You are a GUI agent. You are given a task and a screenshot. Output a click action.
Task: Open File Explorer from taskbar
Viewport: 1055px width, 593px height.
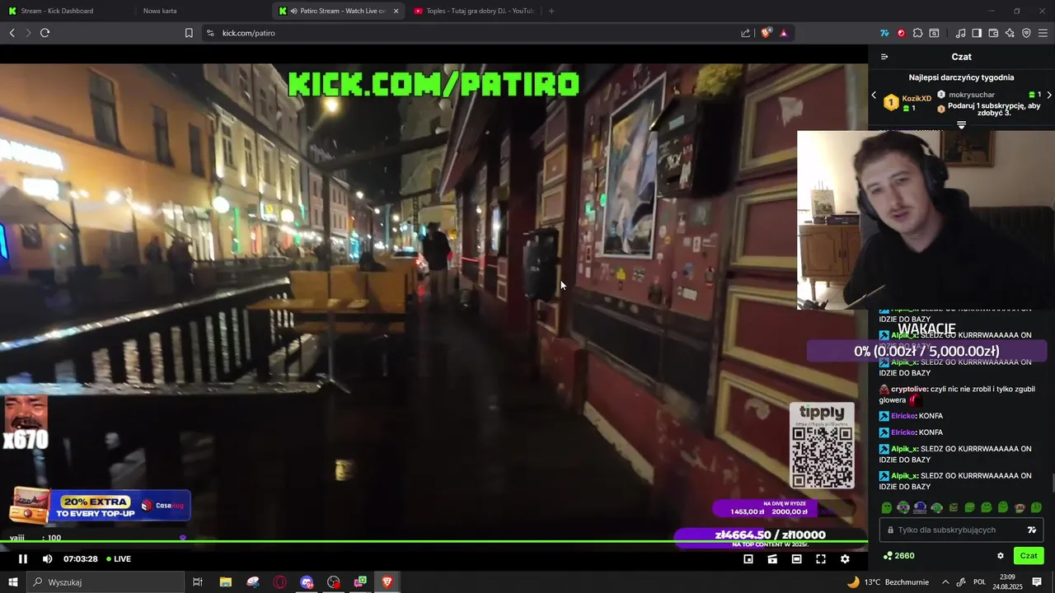(x=226, y=582)
